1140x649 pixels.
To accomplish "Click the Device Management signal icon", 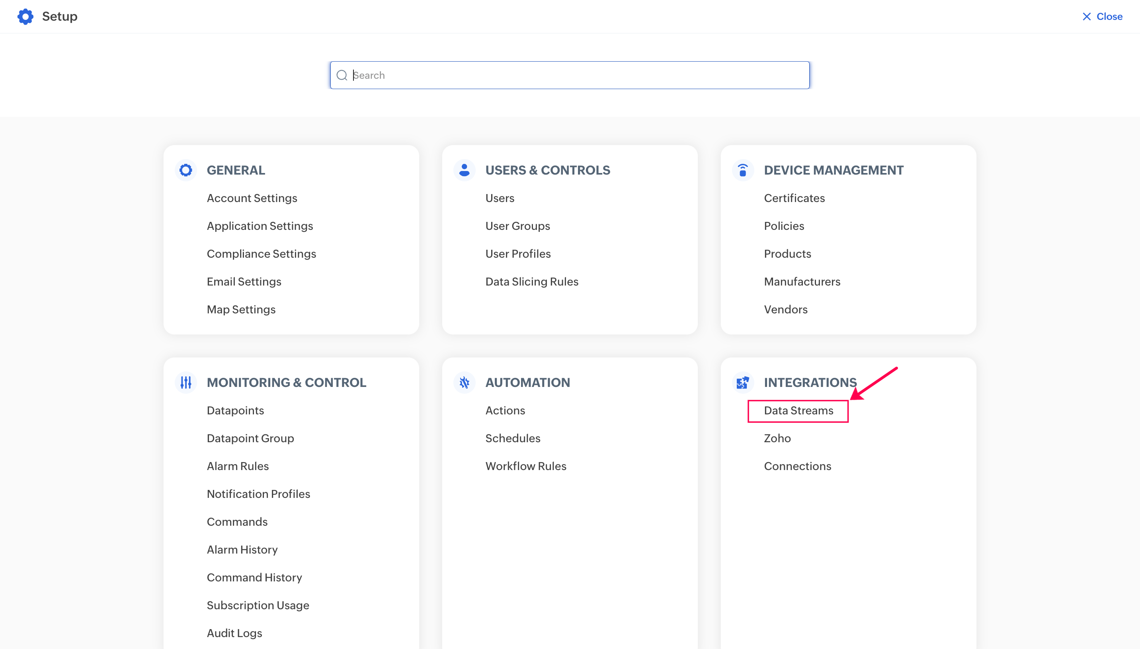I will 743,170.
